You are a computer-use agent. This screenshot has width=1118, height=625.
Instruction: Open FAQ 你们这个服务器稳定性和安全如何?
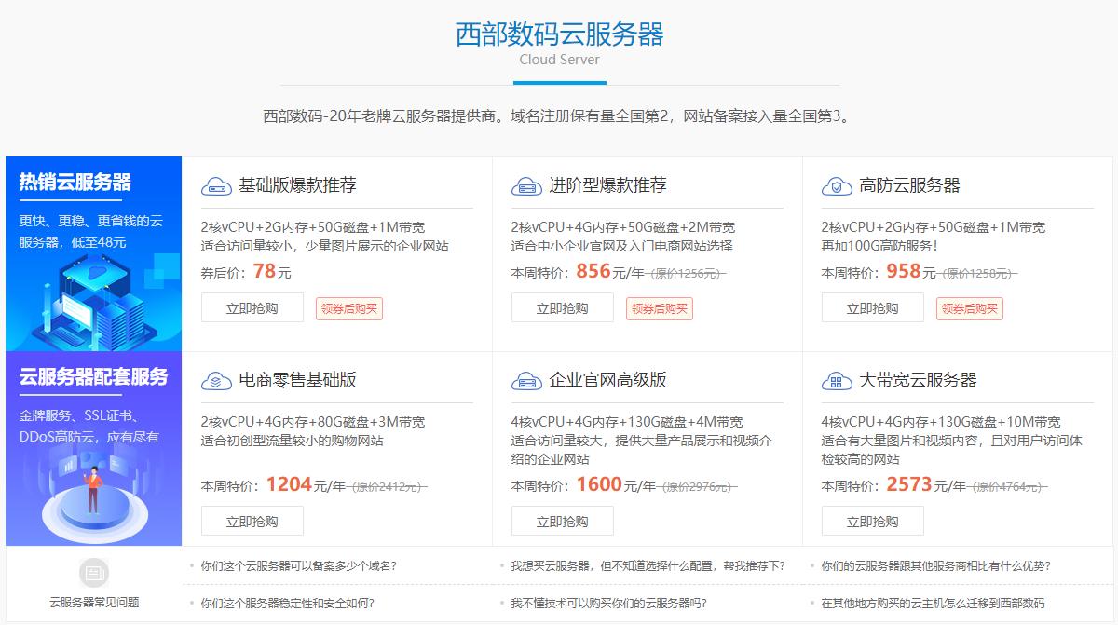[x=288, y=603]
